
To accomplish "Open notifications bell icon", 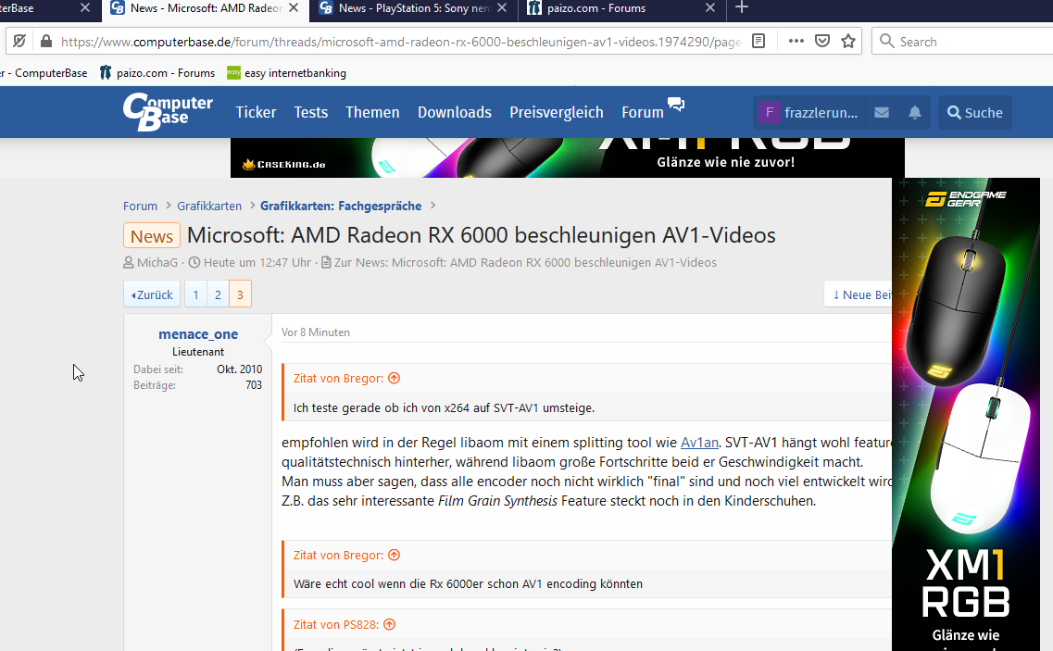I will pyautogui.click(x=915, y=112).
